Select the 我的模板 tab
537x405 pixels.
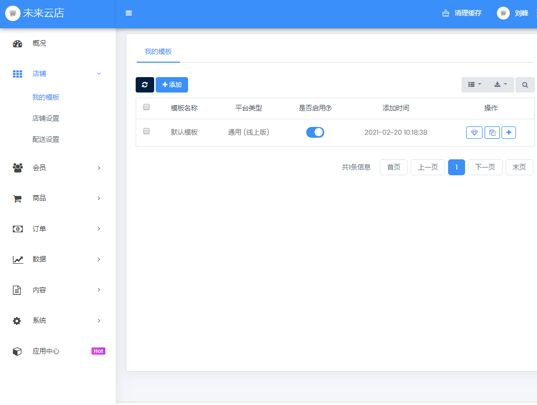point(158,51)
